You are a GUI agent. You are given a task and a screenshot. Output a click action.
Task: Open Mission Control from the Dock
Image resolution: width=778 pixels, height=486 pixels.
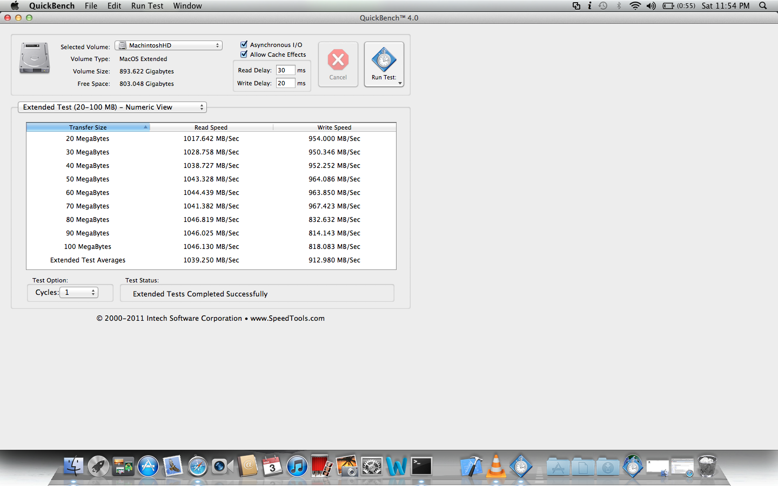click(123, 466)
